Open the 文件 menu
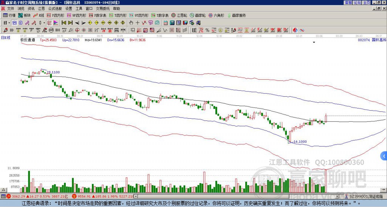The height and width of the screenshot is (207, 387). pyautogui.click(x=11, y=9)
